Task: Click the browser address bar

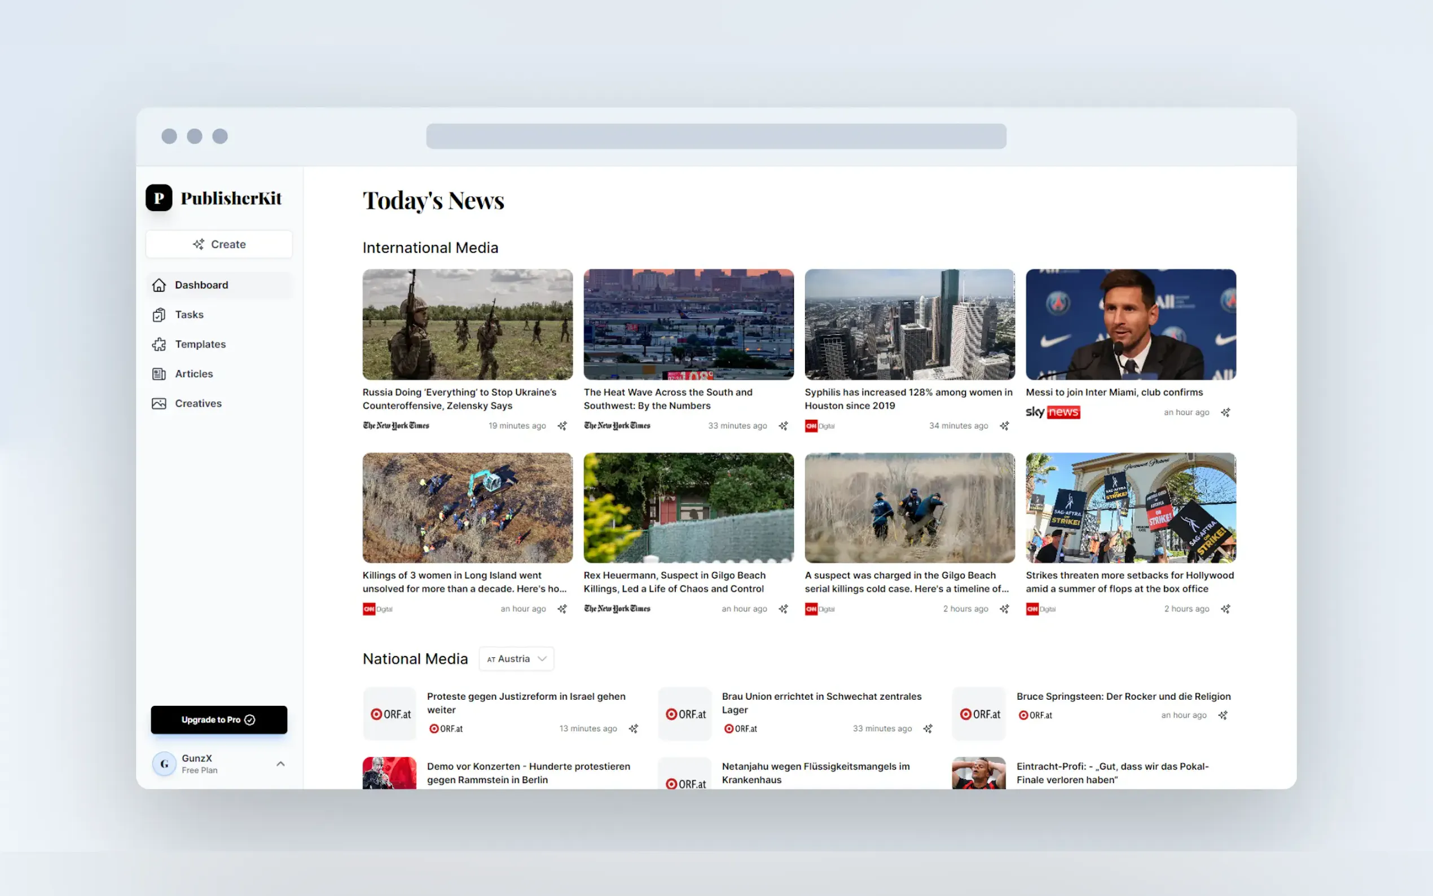Action: tap(715, 137)
